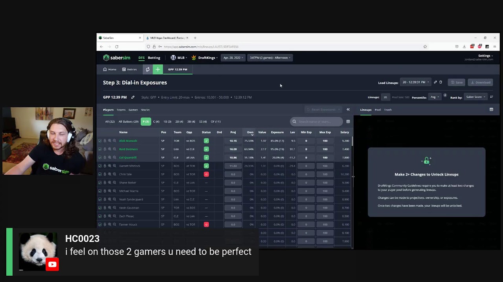Edit the GPP 12:39 PM name pencil

pos(133,97)
